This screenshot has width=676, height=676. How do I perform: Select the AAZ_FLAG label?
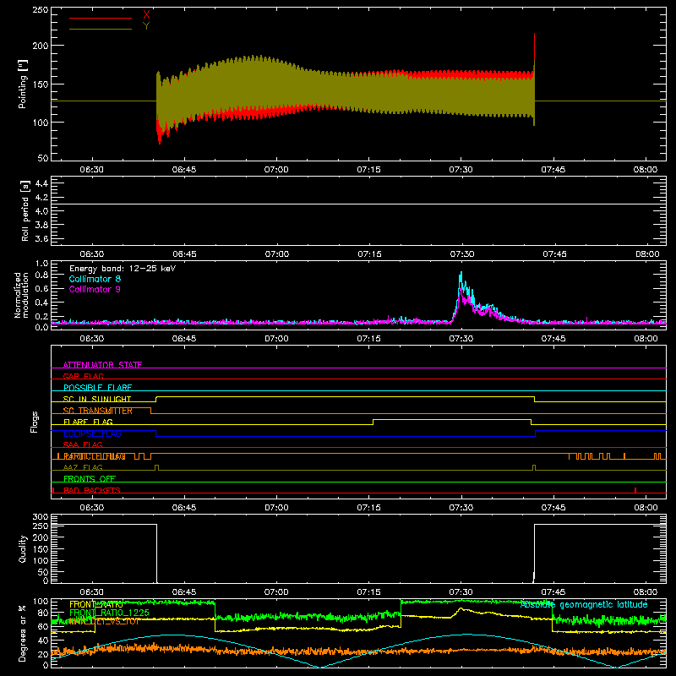[x=83, y=467]
